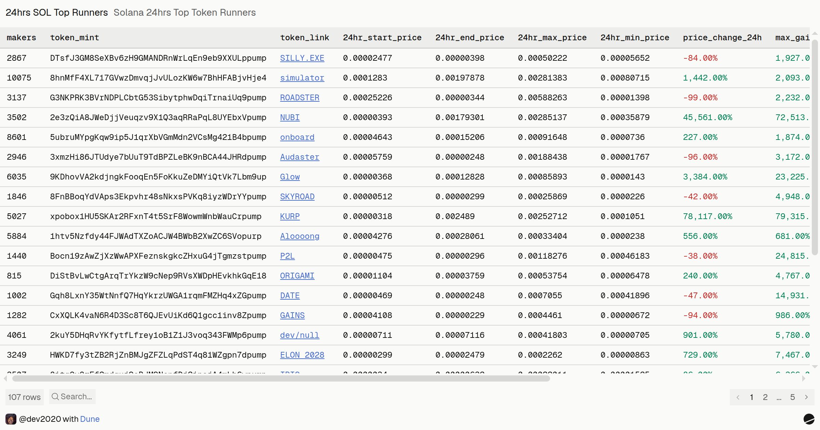Click the makers column header

coord(21,38)
